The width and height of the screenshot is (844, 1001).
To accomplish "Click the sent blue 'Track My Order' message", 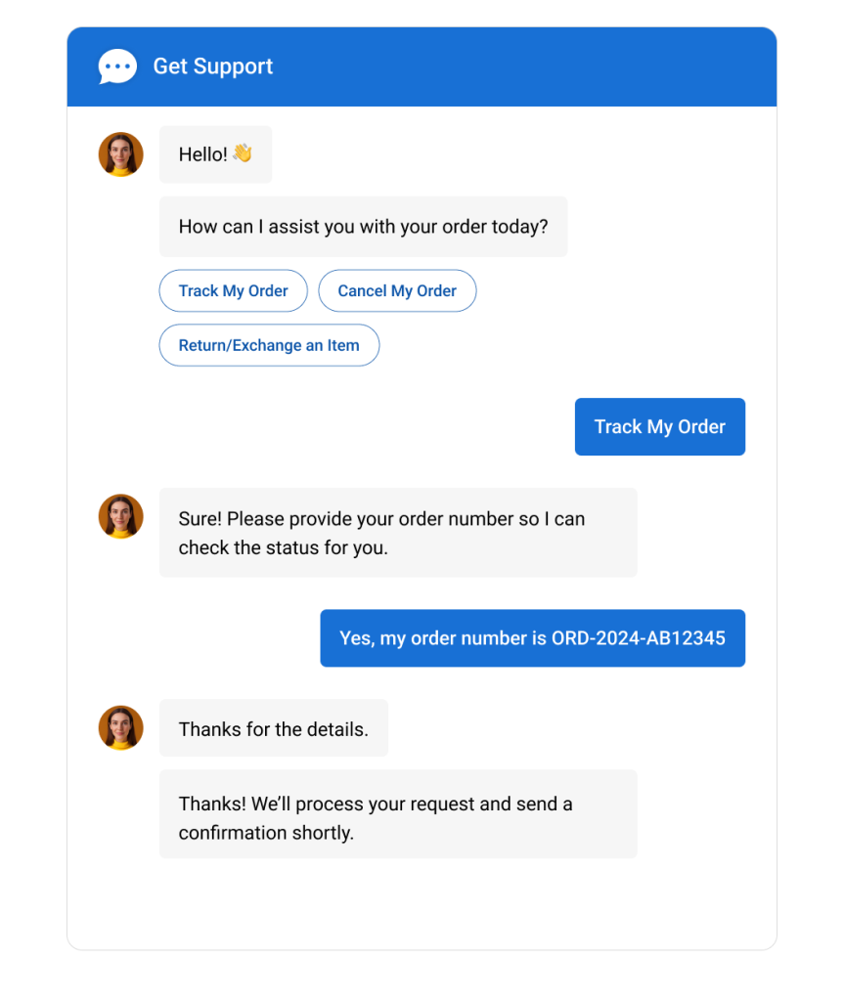I will [659, 426].
